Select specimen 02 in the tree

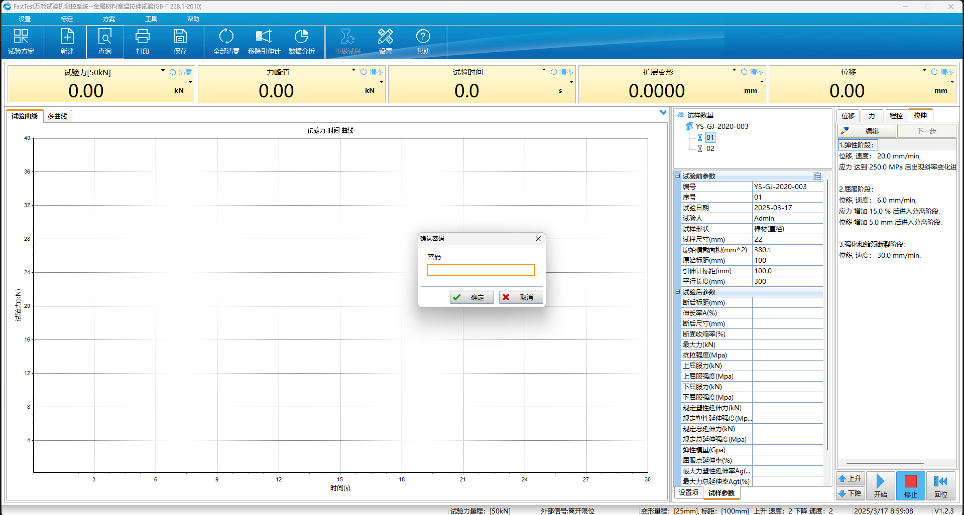click(x=710, y=148)
